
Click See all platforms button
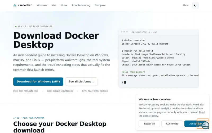pos(81,82)
